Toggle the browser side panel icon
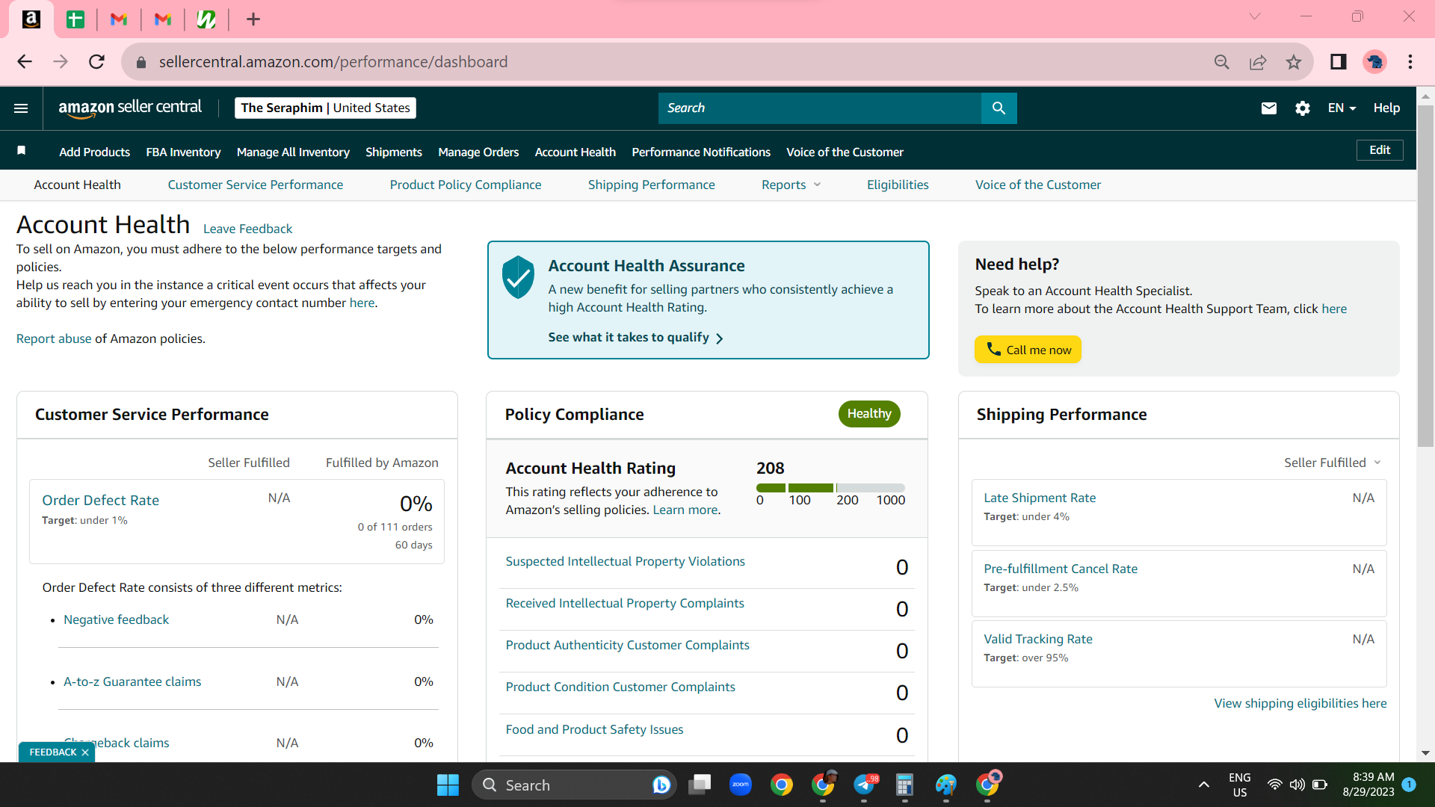 1339,62
